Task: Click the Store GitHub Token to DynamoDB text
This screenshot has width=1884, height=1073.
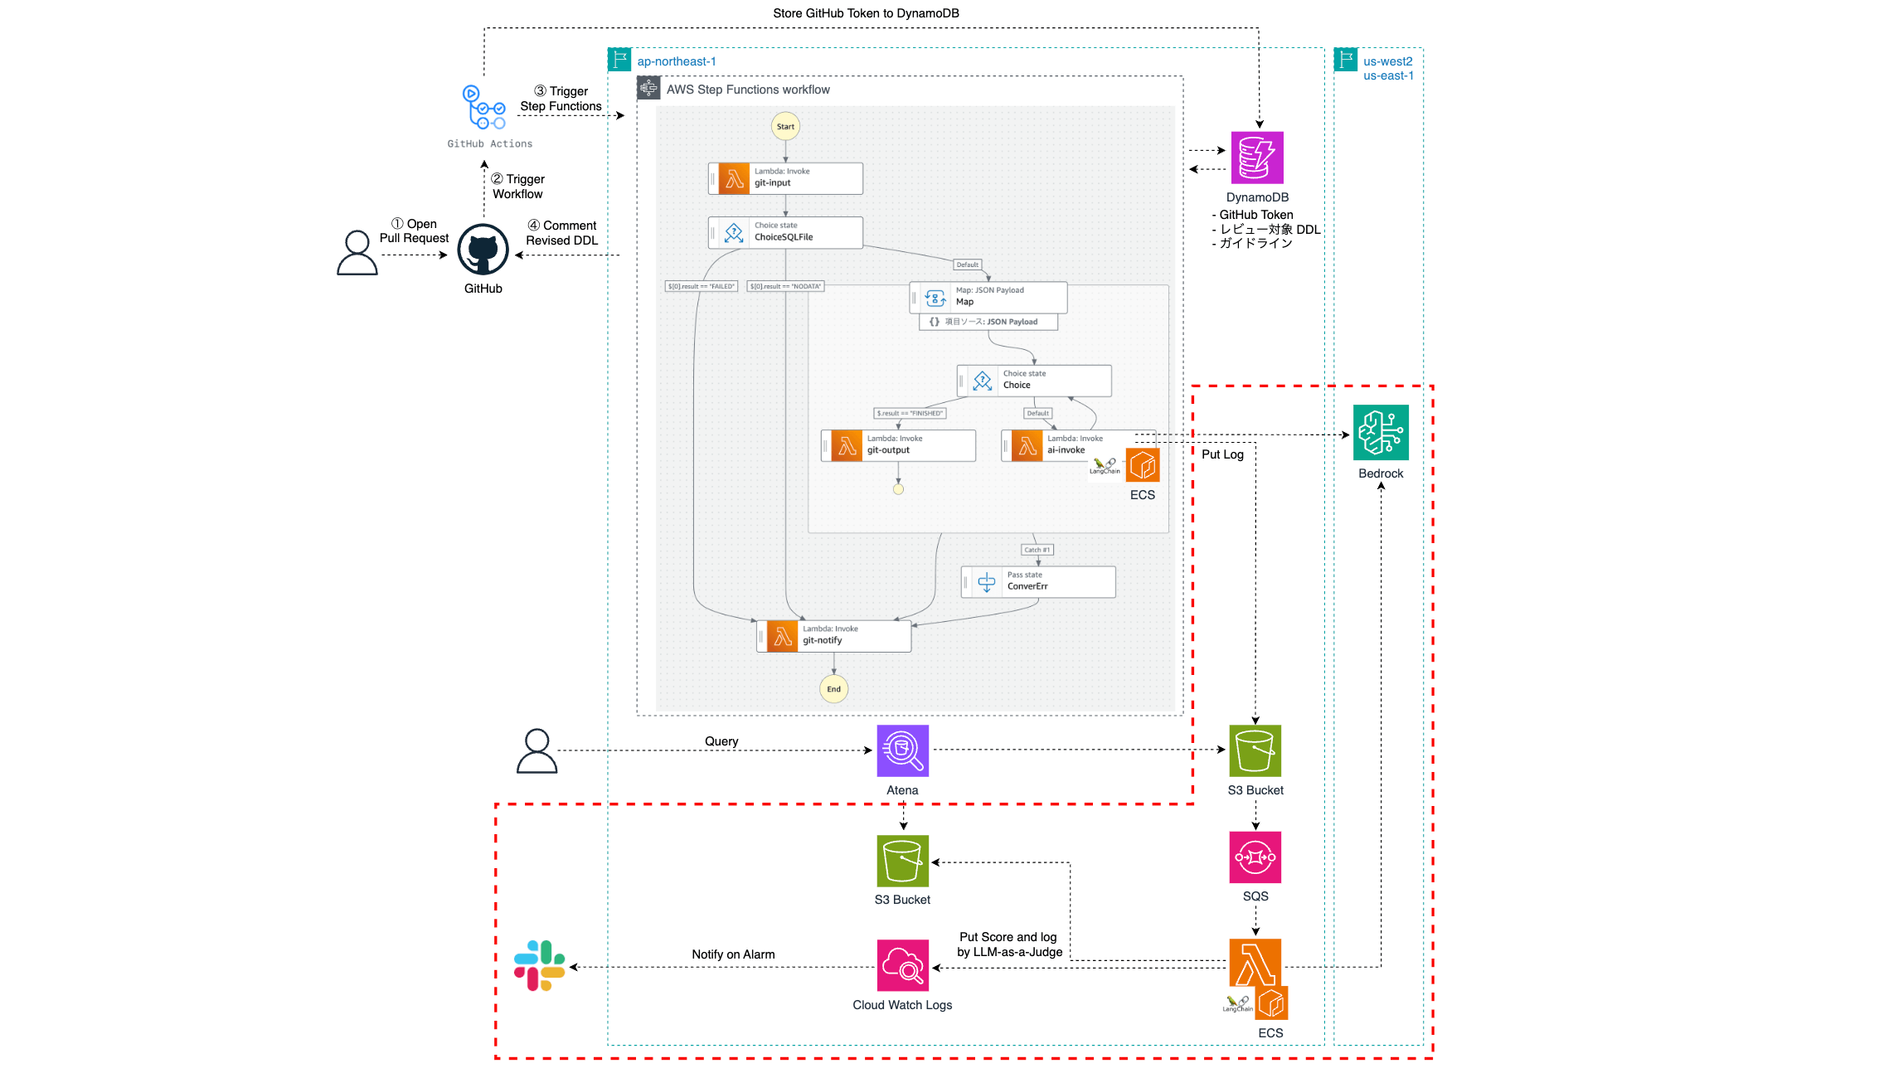Action: pyautogui.click(x=866, y=13)
